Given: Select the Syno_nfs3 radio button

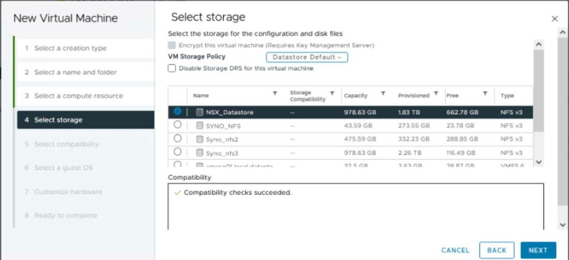Looking at the screenshot, I should (x=177, y=152).
